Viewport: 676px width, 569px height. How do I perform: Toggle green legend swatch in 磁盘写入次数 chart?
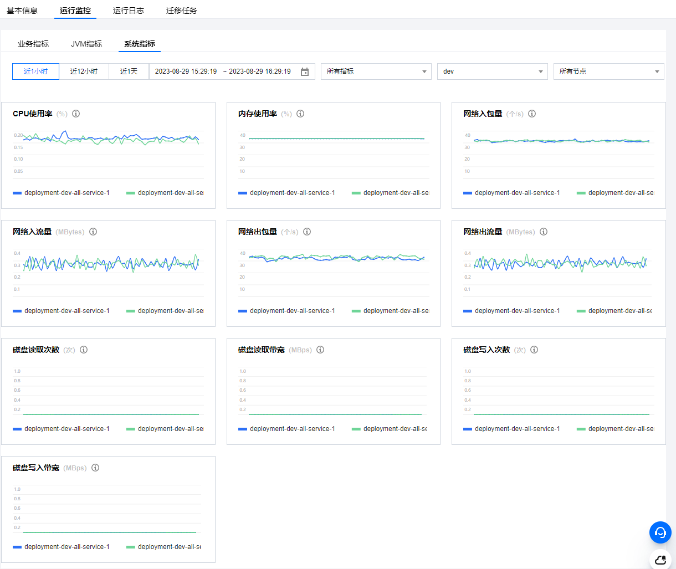[x=581, y=429]
